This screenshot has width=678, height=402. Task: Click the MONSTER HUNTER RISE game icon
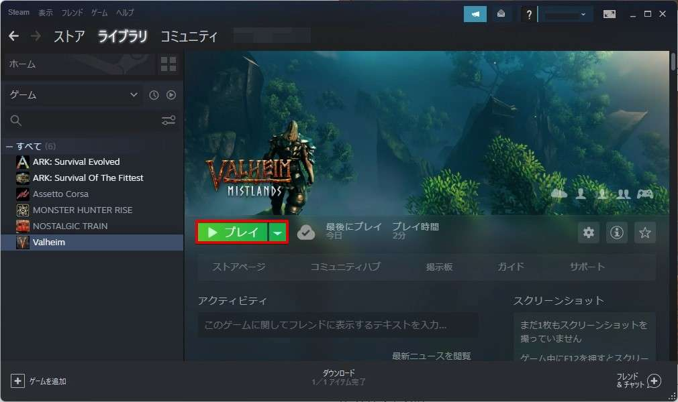pos(22,210)
